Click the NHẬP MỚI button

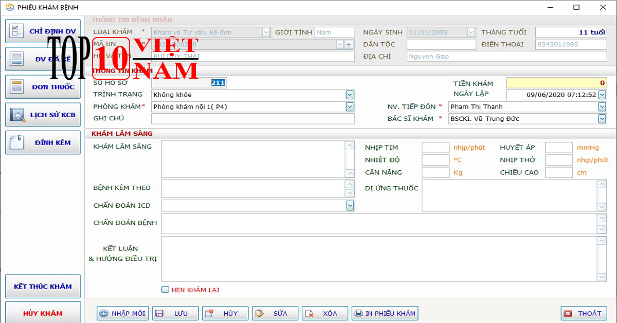point(123,313)
